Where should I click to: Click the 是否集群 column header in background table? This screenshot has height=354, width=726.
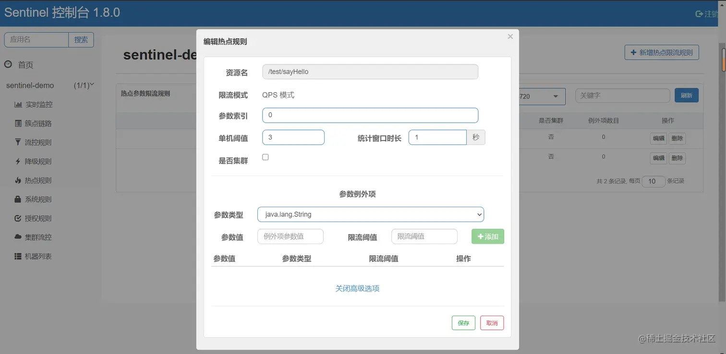click(551, 120)
